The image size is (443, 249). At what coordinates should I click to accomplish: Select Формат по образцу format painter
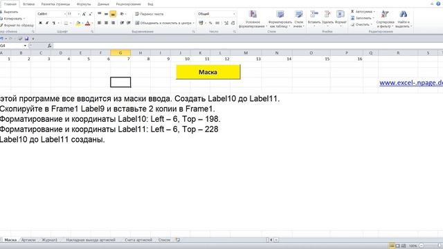pyautogui.click(x=17, y=25)
